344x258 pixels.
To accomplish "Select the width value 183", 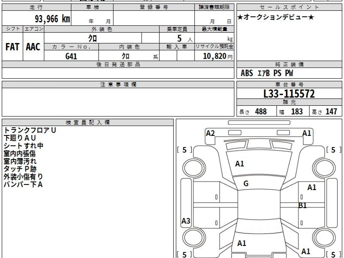I will click(x=297, y=112).
